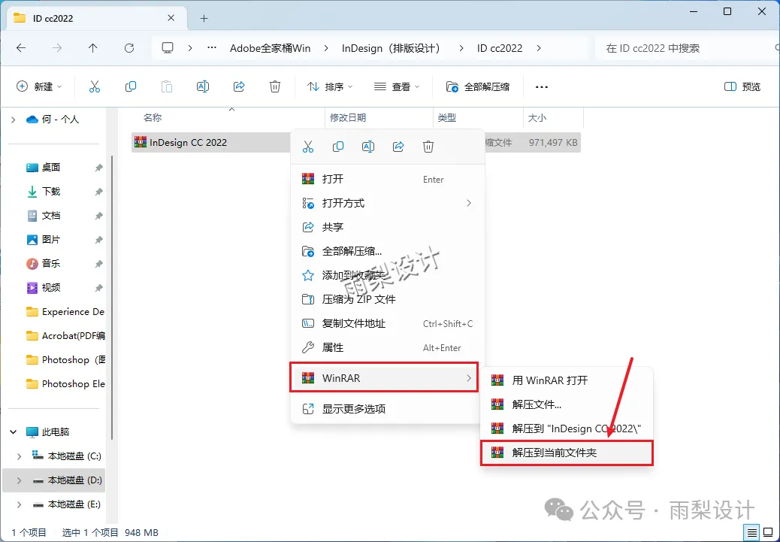Expand the 本地磁盘 (C:) node
780x542 pixels.
tap(20, 456)
